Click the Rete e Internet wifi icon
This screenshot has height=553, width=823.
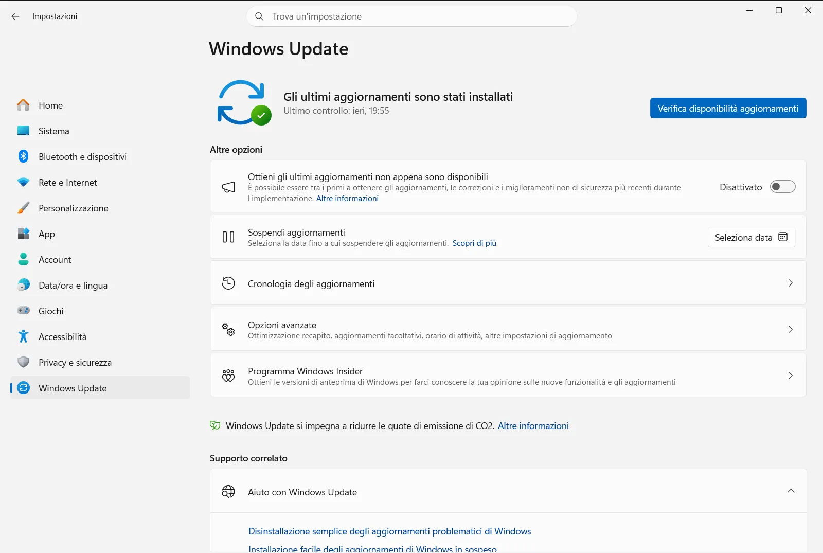[x=23, y=182]
